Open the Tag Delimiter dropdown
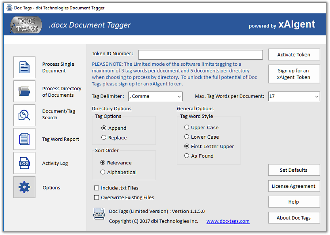The height and width of the screenshot is (235, 330). [x=156, y=96]
